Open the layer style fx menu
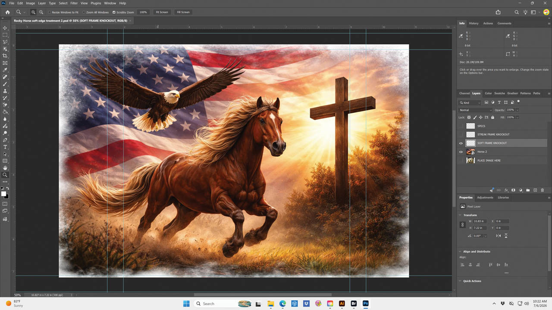The image size is (552, 310). [x=506, y=190]
